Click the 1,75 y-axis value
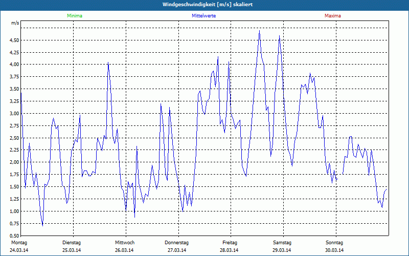The width and height of the screenshot is (409, 256). (x=15, y=175)
